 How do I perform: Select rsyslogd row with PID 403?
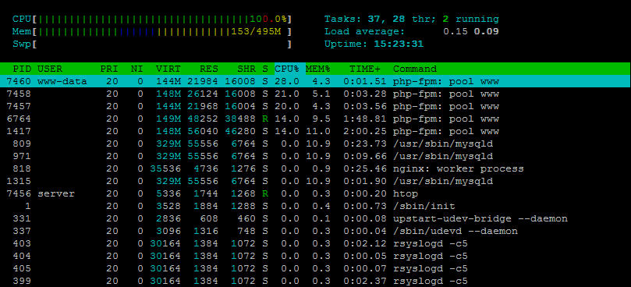[315, 243]
